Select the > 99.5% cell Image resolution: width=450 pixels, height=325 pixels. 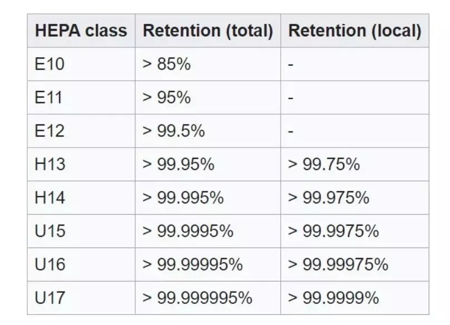(174, 131)
